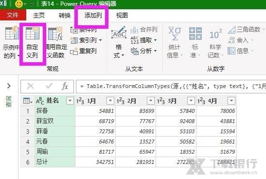The height and width of the screenshot is (179, 266).
Task: Switch to the 主页 ribbon tab
Action: (x=39, y=15)
